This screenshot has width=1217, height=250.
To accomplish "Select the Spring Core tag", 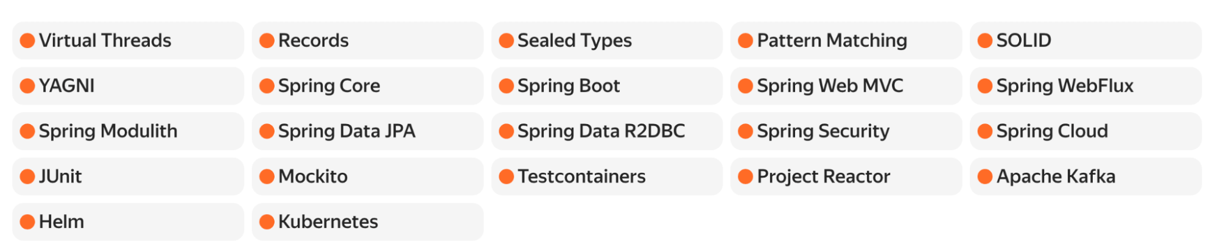I will pyautogui.click(x=368, y=86).
